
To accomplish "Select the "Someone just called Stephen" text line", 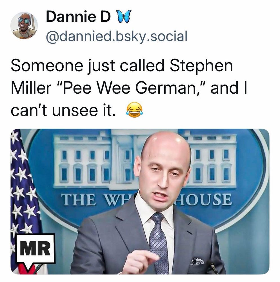I will (122, 66).
